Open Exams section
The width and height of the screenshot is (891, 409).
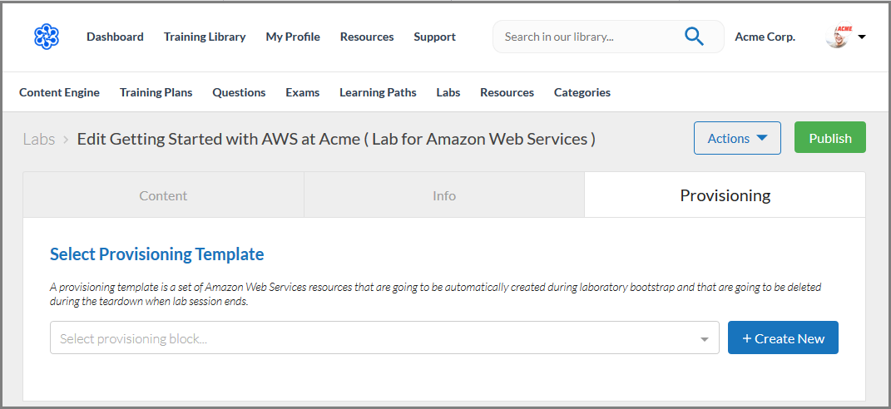[x=302, y=92]
